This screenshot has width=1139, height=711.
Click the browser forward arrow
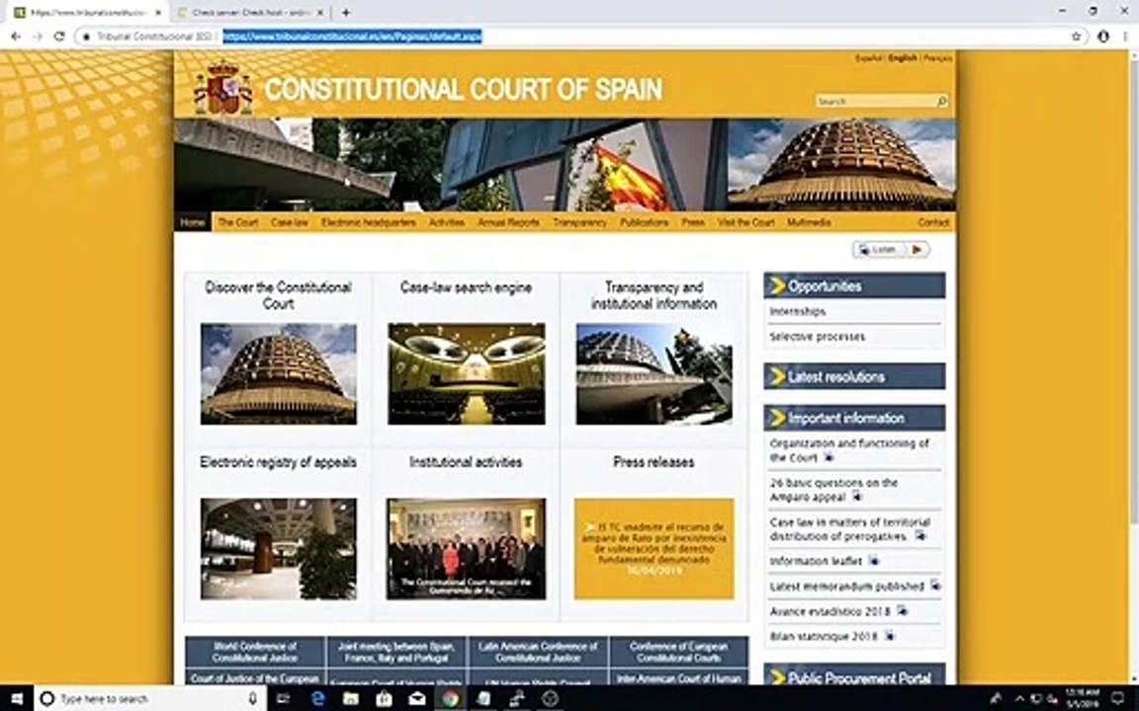[38, 37]
